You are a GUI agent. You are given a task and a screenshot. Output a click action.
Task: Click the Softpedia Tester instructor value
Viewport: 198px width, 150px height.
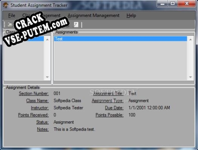point(69,108)
